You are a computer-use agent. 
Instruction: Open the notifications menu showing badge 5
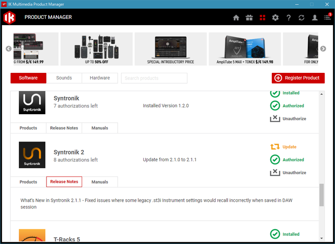[327, 17]
